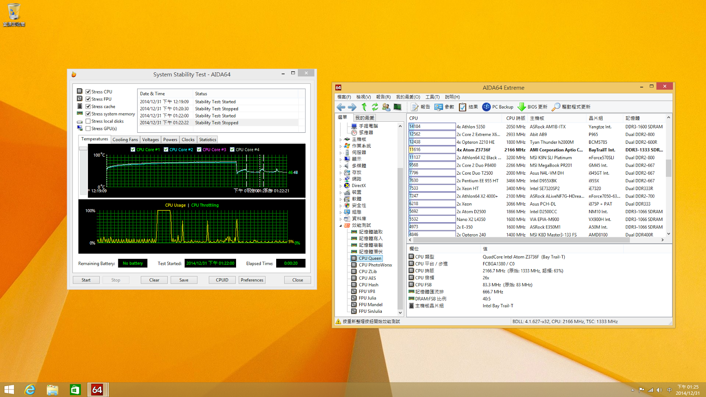Image resolution: width=706 pixels, height=397 pixels.
Task: Switch to Statistics tab
Action: (207, 139)
